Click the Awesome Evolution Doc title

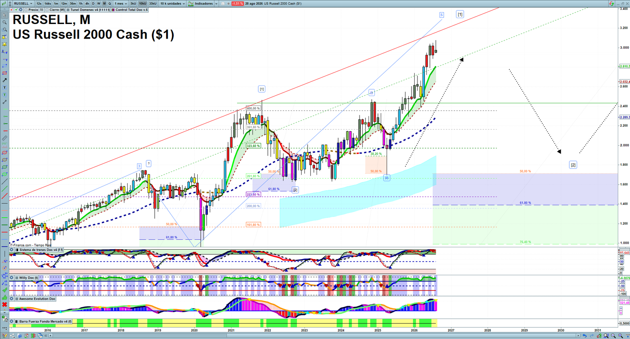pyautogui.click(x=37, y=299)
